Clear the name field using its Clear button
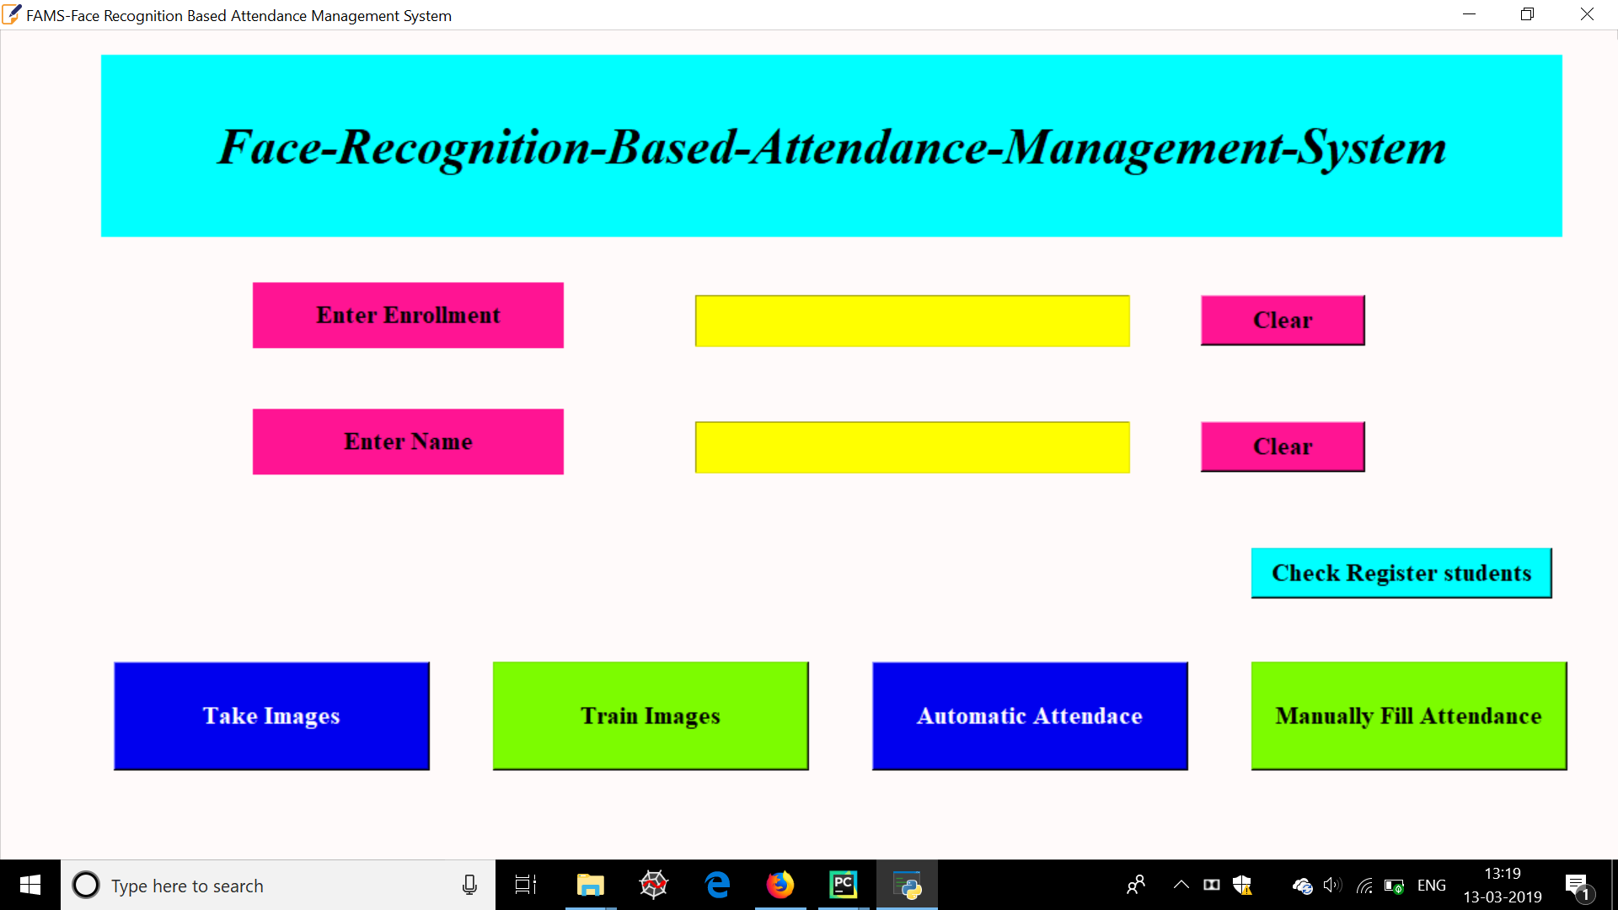The width and height of the screenshot is (1618, 910). click(1282, 447)
